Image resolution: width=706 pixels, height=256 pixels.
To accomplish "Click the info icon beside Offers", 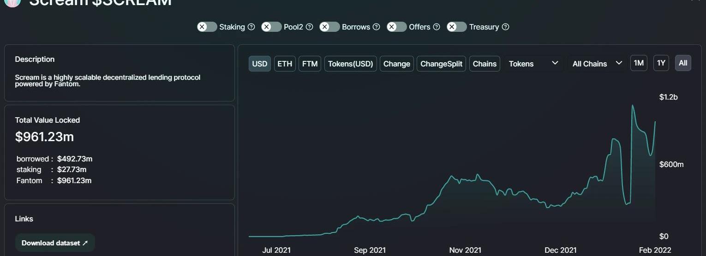I will click(x=437, y=27).
